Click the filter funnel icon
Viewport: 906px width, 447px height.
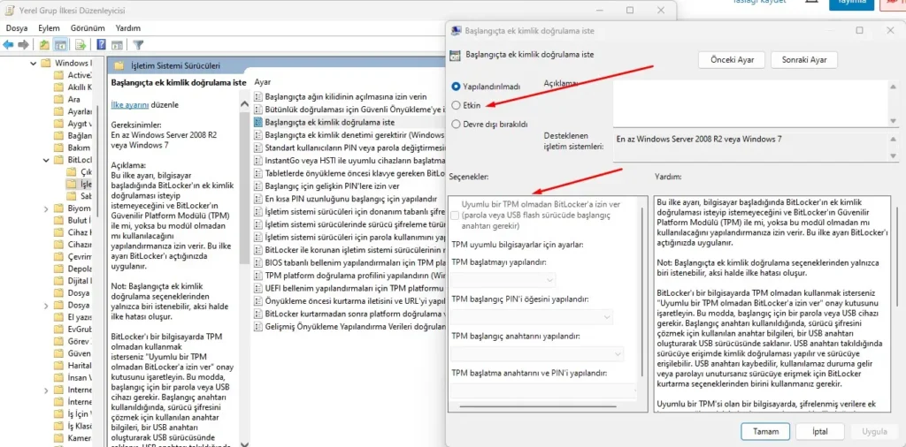click(138, 44)
